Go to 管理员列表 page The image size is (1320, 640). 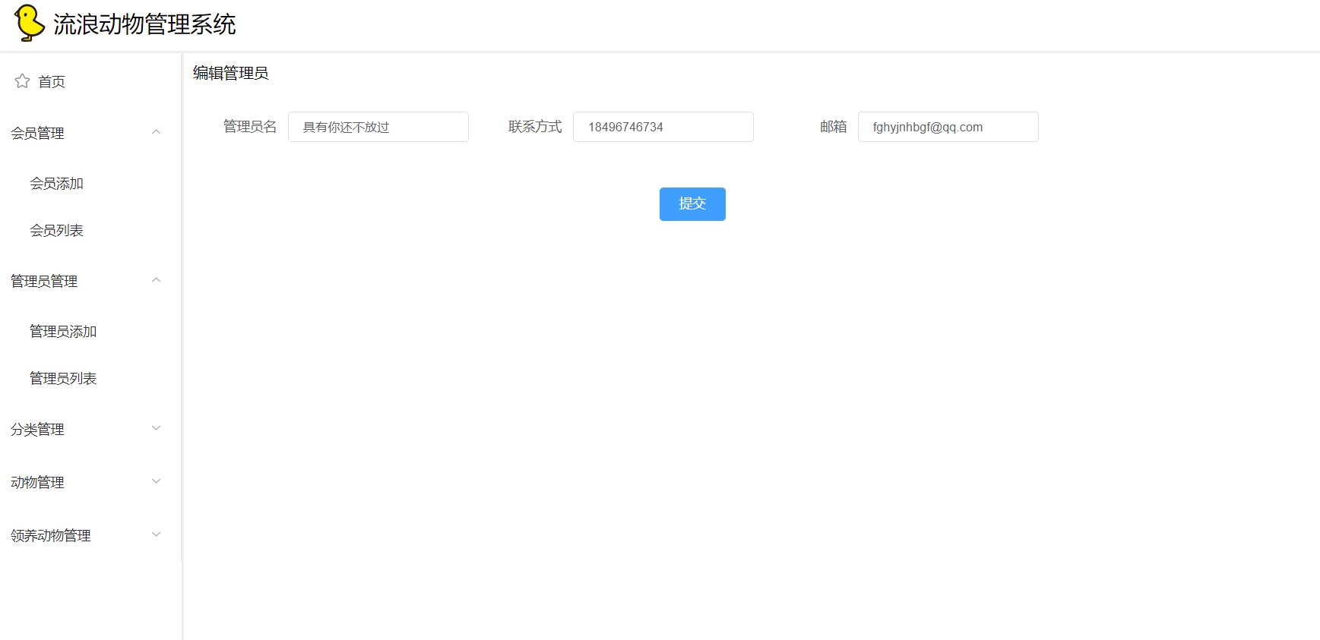point(63,378)
